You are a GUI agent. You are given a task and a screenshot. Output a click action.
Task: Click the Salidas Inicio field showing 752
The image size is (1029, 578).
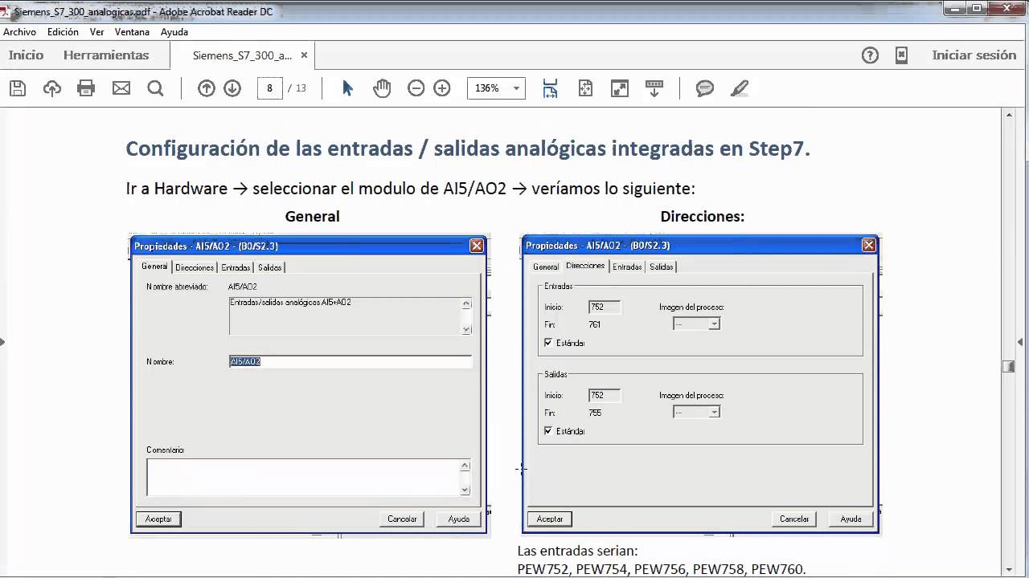(x=605, y=395)
